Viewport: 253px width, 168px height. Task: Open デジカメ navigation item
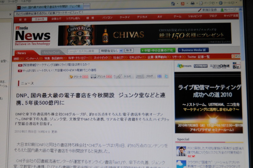142,17
